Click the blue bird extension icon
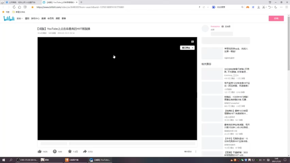The width and height of the screenshot is (290, 163). pos(253,7)
